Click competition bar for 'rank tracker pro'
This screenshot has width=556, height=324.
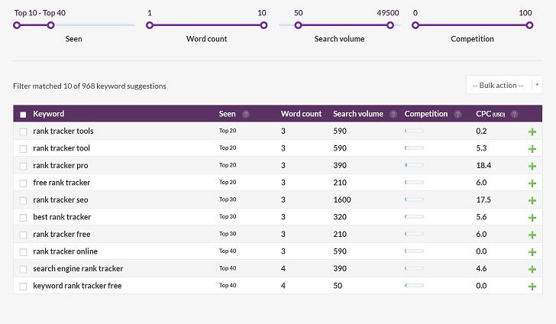coord(414,165)
